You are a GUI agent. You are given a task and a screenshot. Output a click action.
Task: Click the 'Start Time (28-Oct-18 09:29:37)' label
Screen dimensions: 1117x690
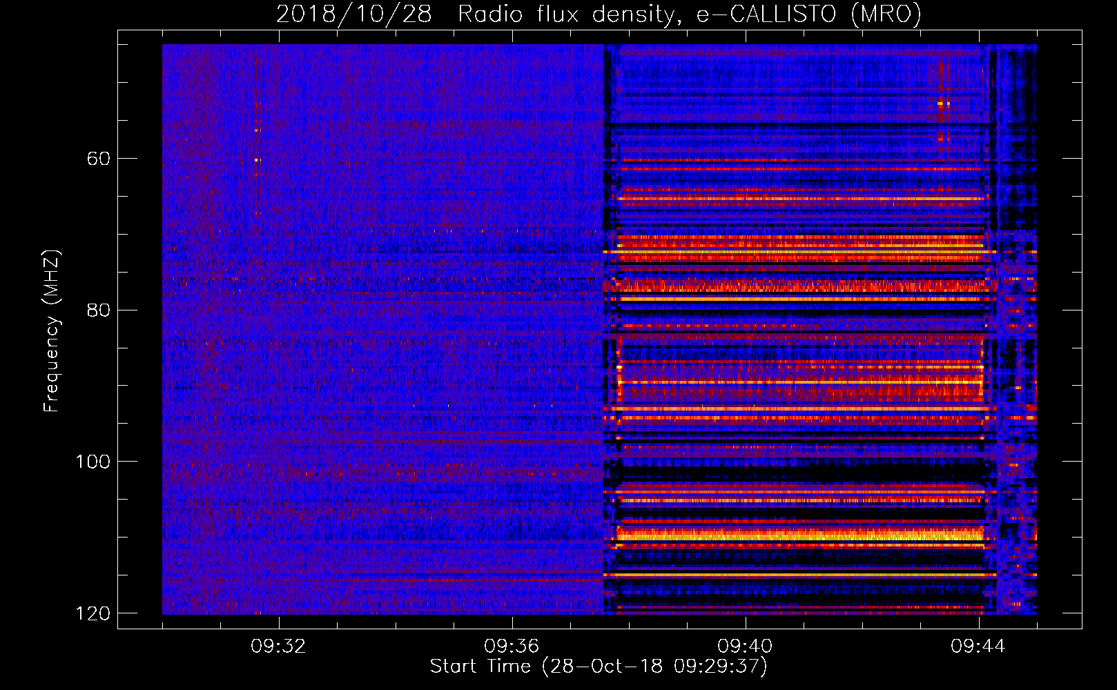(599, 667)
